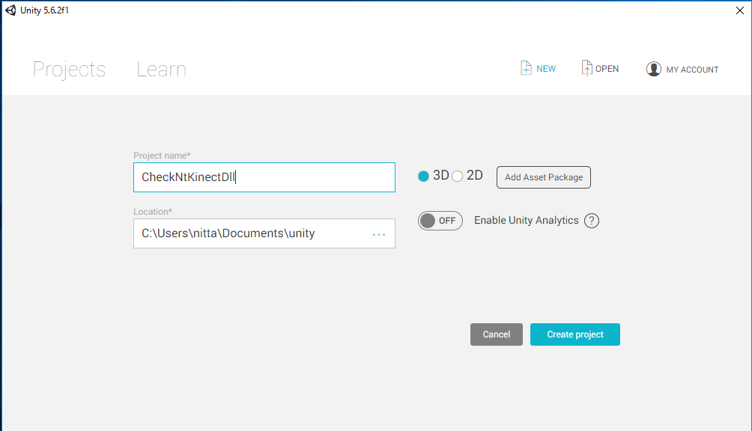Toggle the Unity Analytics OFF switch
This screenshot has width=752, height=431.
[x=440, y=221]
